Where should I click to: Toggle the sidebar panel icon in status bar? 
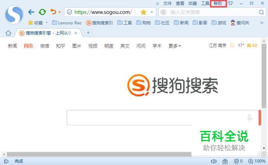pos(6,161)
